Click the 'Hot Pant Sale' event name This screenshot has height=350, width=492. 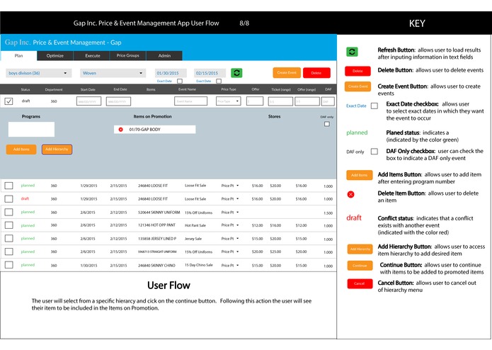195,225
